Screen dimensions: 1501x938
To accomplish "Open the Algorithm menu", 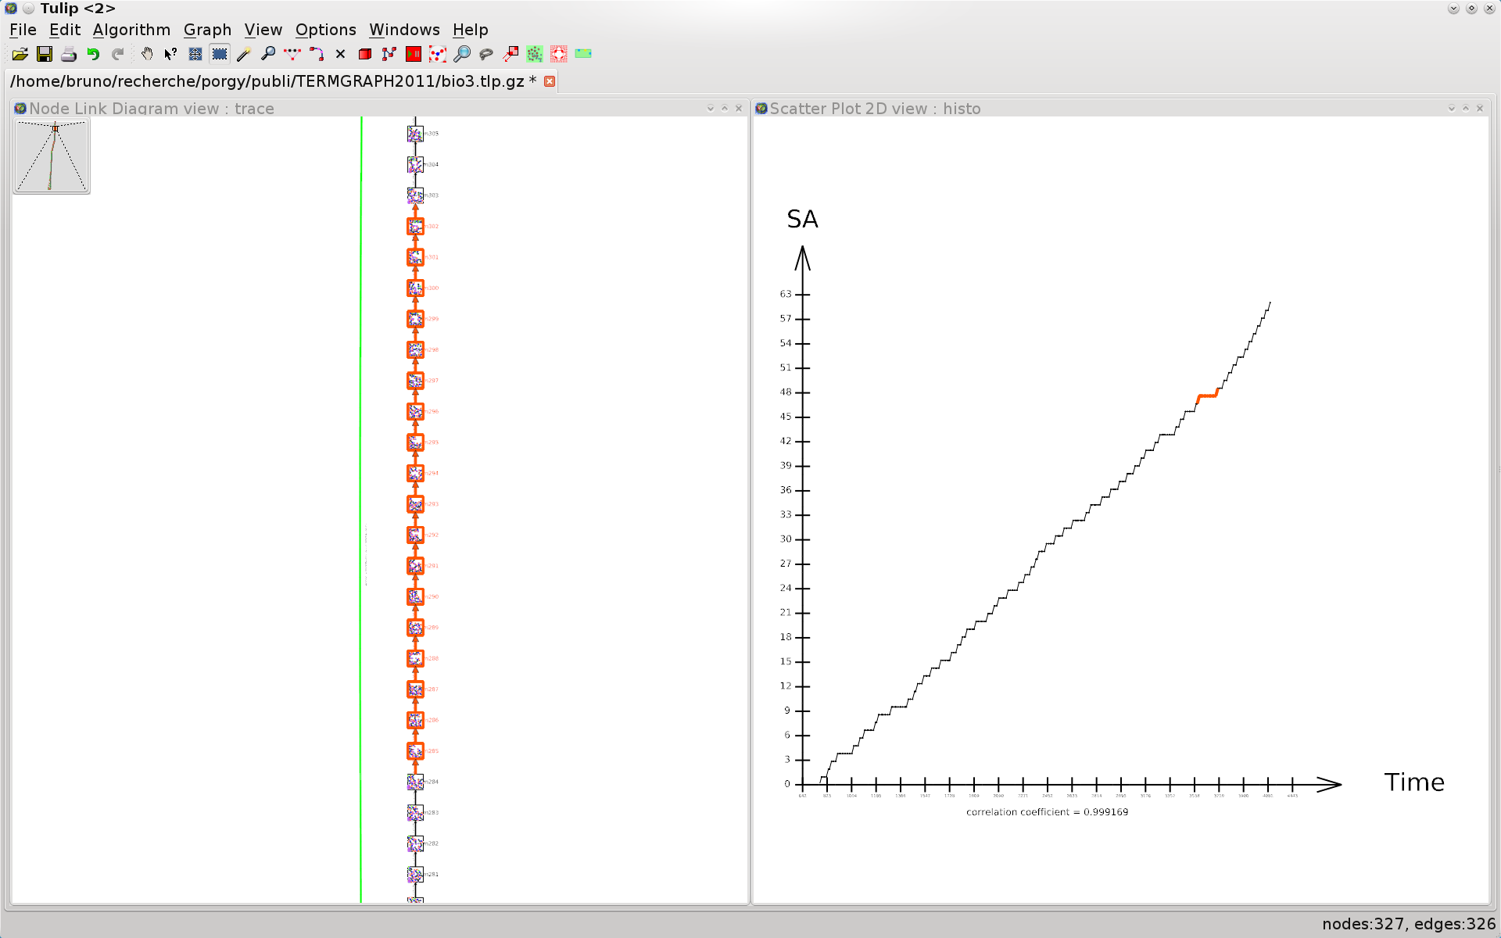I will pos(131,30).
